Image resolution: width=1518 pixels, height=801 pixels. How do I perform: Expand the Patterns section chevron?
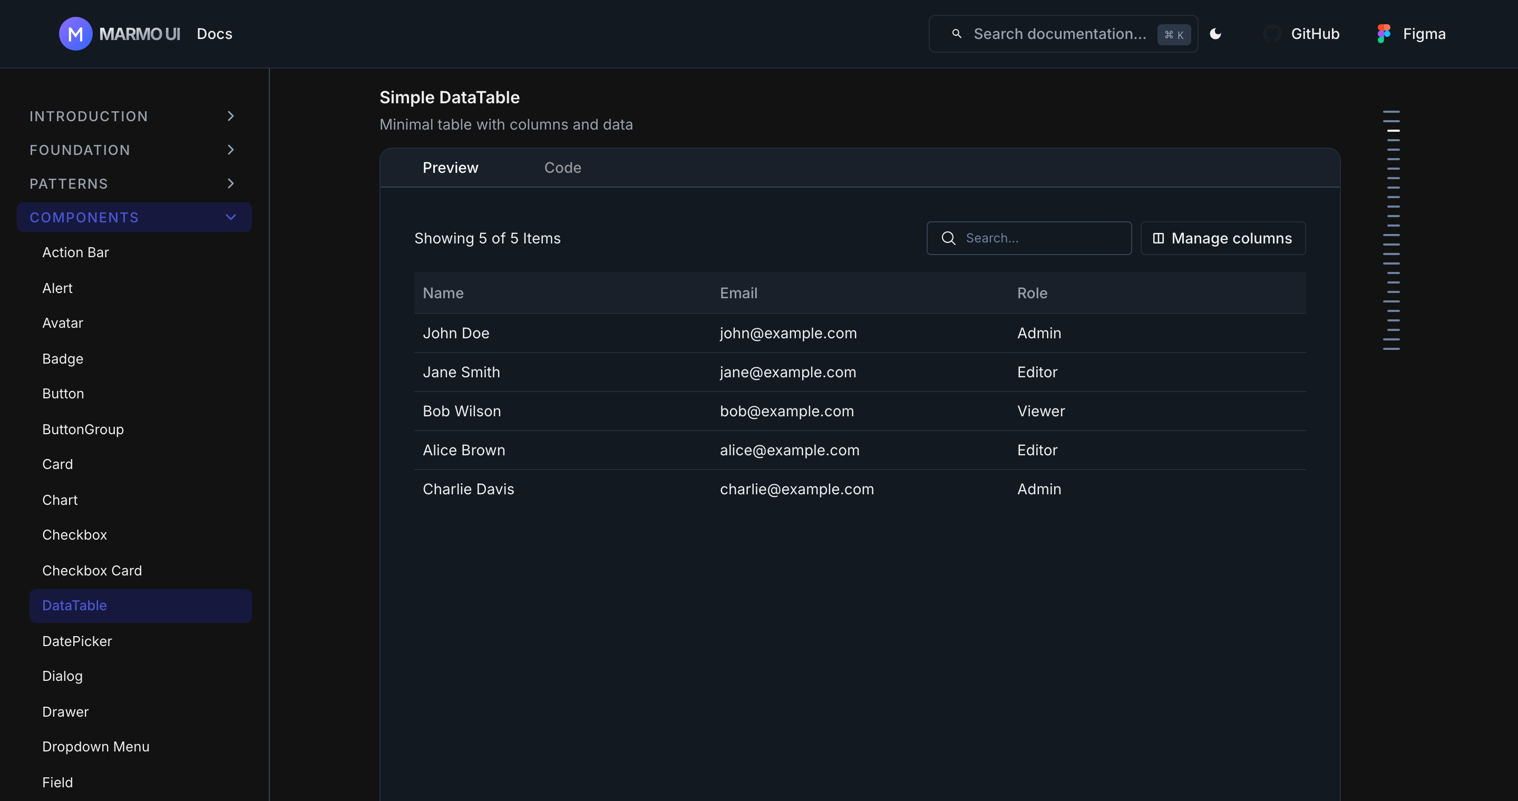(230, 183)
